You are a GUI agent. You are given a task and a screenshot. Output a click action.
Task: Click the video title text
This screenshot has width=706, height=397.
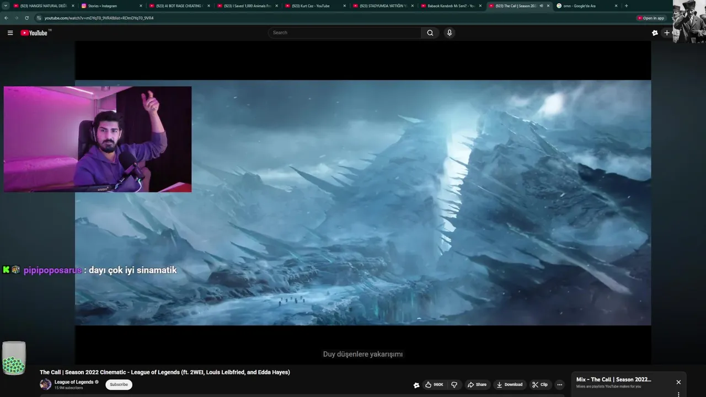165,372
